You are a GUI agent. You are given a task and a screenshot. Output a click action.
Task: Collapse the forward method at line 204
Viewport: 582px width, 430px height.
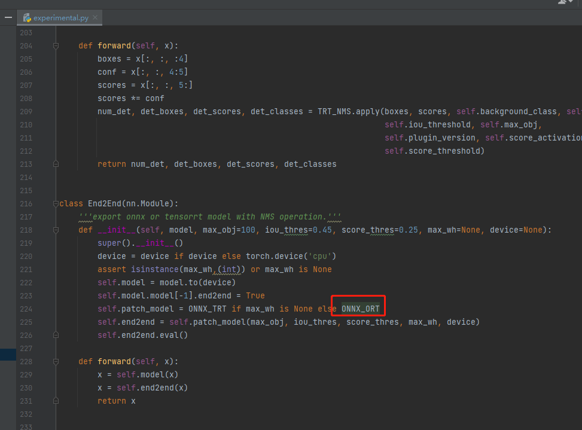[x=56, y=46]
